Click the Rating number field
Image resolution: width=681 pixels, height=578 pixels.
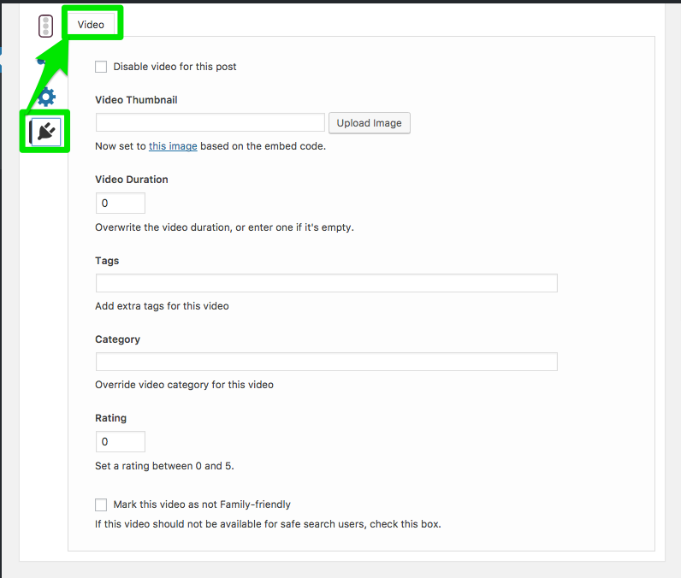[x=121, y=442]
